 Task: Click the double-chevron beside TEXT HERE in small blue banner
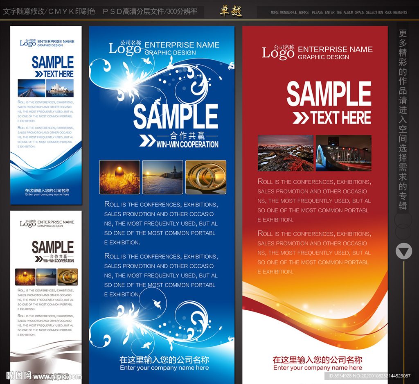pos(39,74)
